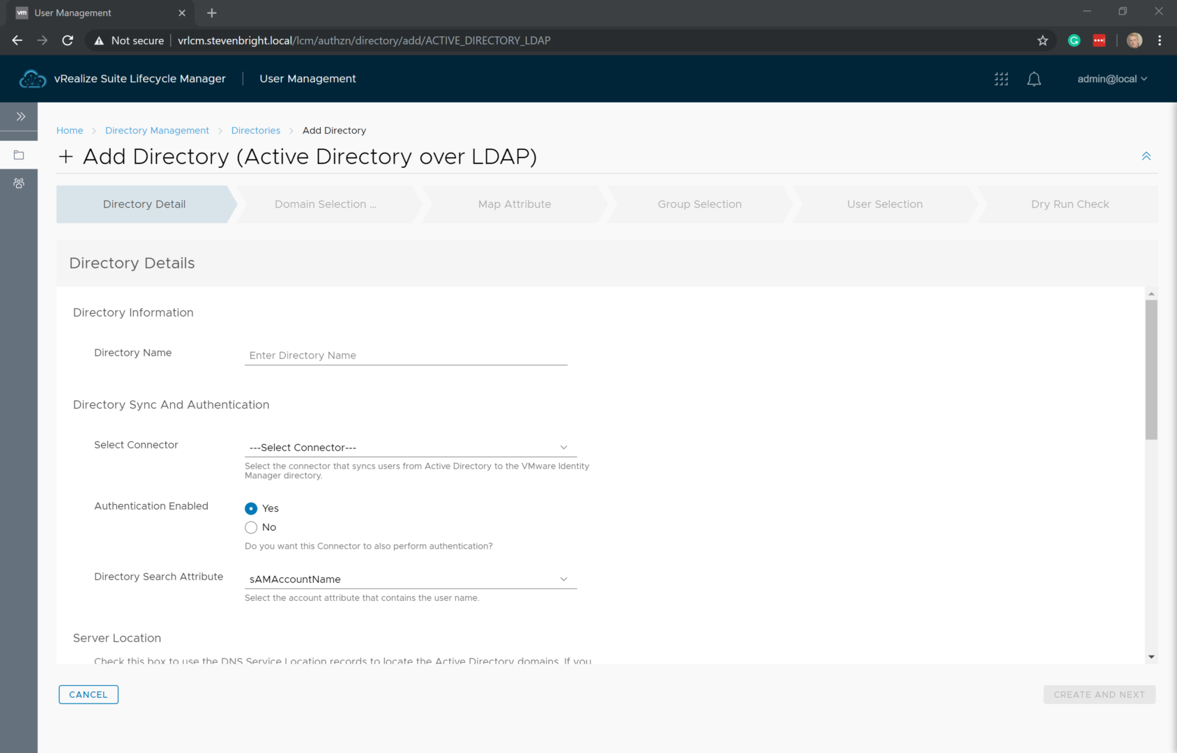Viewport: 1177px width, 753px height.
Task: Collapse header with double chevron up icon
Action: 1146,156
